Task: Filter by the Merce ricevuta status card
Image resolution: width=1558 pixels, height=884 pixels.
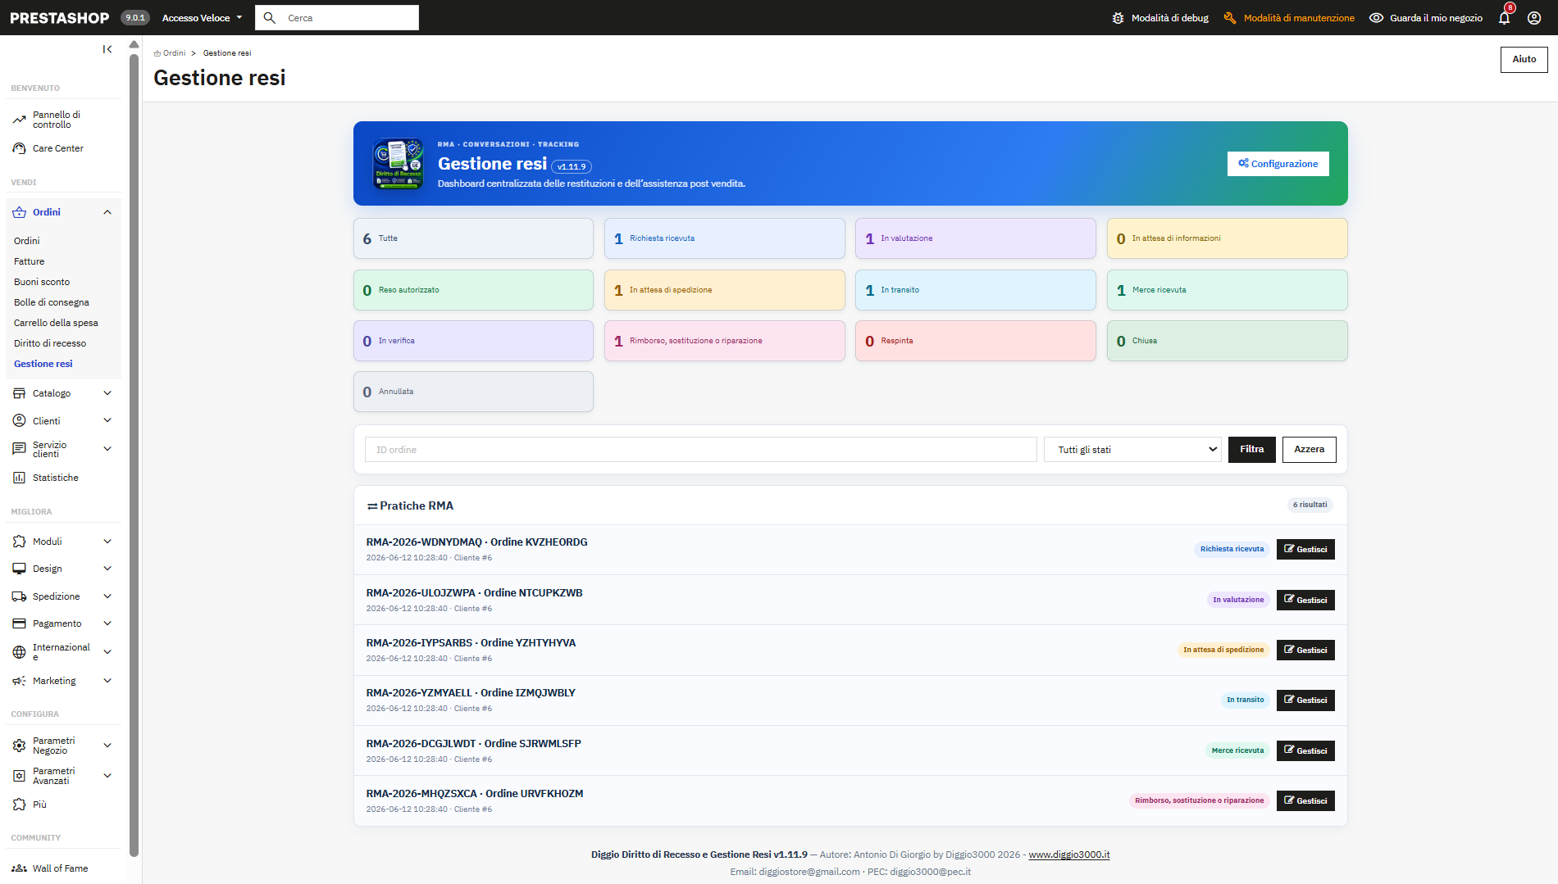Action: [1228, 290]
